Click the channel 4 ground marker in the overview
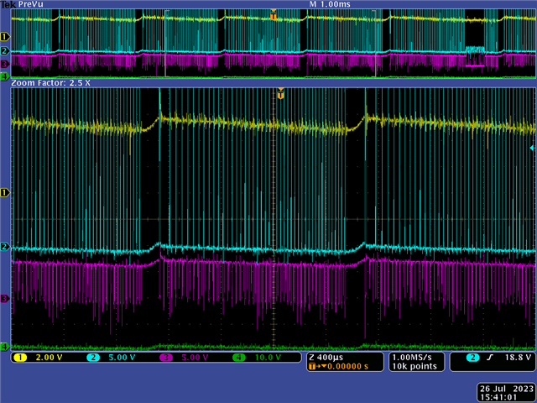Image resolution: width=537 pixels, height=403 pixels. tap(5, 76)
